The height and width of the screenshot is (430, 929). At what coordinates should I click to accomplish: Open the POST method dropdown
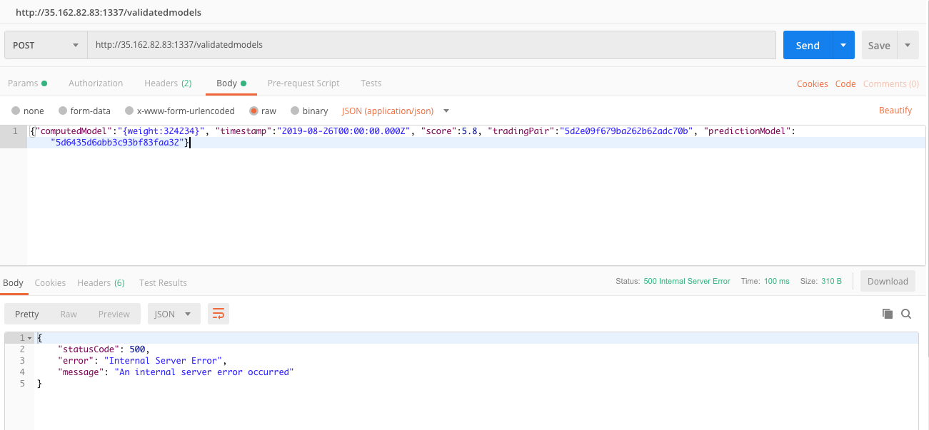click(x=46, y=45)
